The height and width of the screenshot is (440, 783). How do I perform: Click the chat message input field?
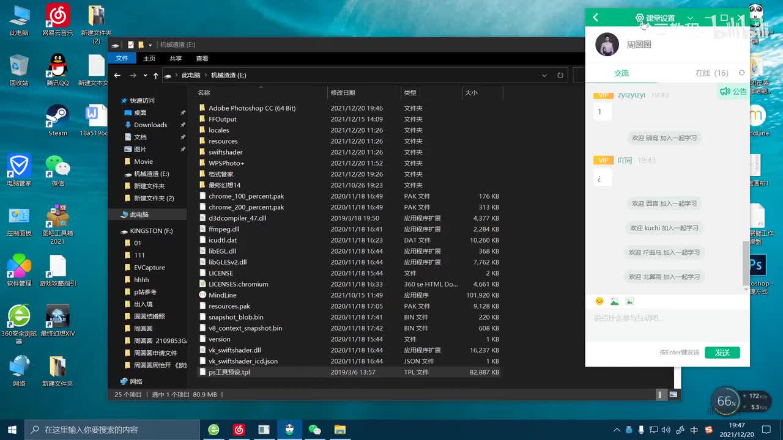coord(667,327)
